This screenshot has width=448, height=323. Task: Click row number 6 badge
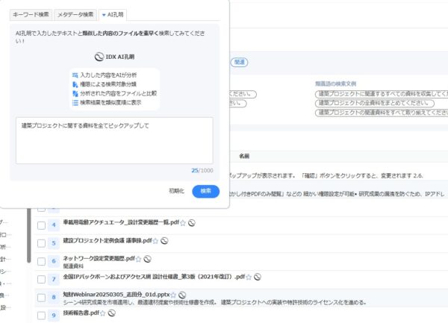point(54,261)
